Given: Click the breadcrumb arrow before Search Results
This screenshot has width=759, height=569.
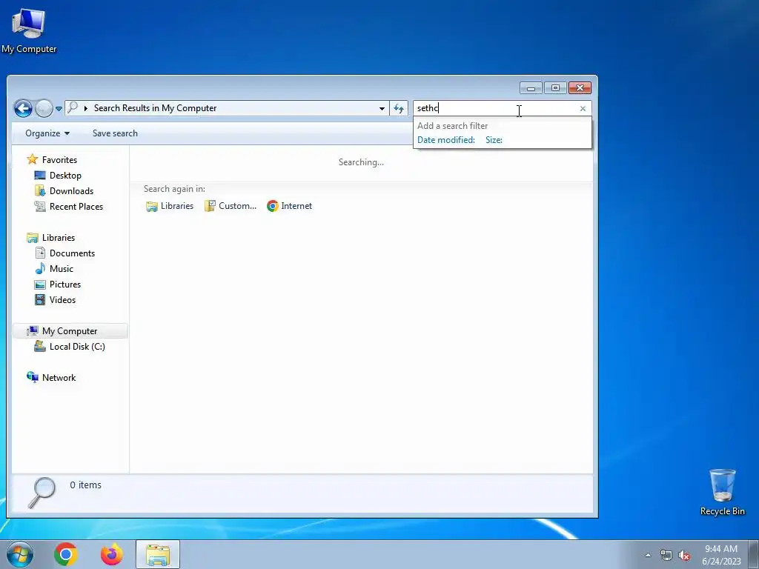Looking at the screenshot, I should pos(86,108).
